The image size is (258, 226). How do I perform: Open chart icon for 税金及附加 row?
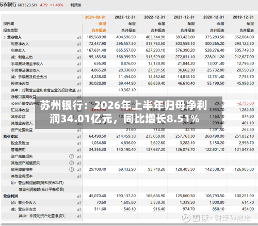pos(78,143)
